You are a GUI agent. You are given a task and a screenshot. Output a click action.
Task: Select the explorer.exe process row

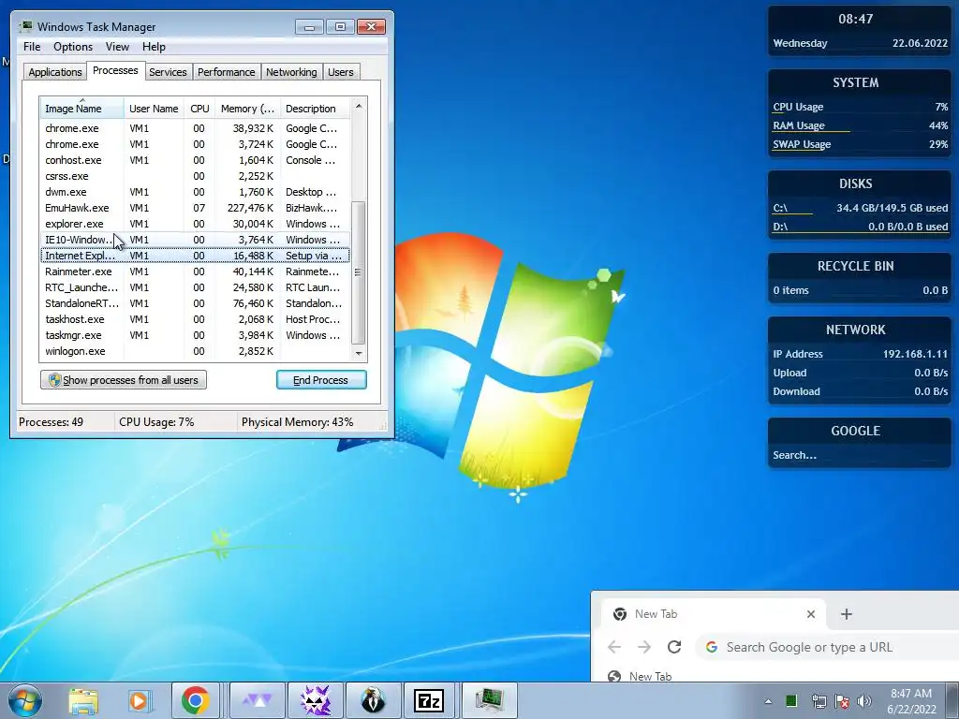[195, 224]
